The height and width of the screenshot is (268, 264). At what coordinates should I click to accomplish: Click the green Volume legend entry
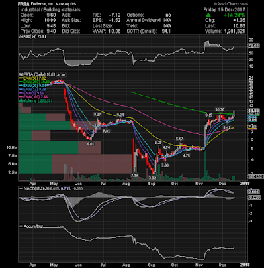click(x=36, y=101)
